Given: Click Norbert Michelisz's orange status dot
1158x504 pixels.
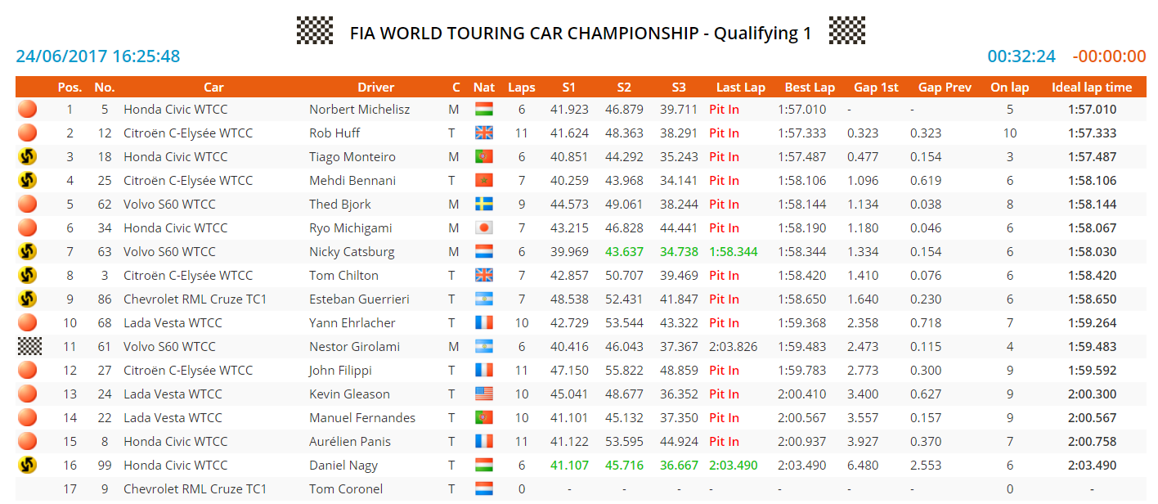Looking at the screenshot, I should click(x=28, y=109).
